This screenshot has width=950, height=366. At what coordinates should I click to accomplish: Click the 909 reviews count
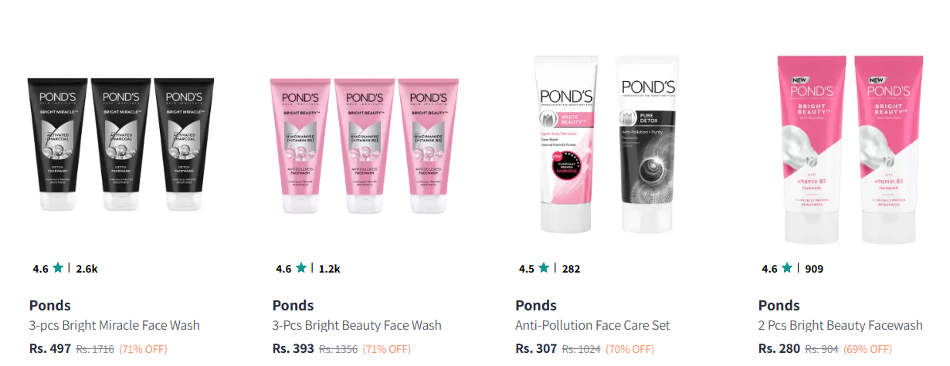814,269
